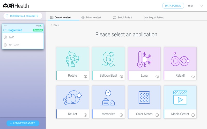Select the Sagie Pico headset name
Screen dimensions: 207x129
pos(15,30)
